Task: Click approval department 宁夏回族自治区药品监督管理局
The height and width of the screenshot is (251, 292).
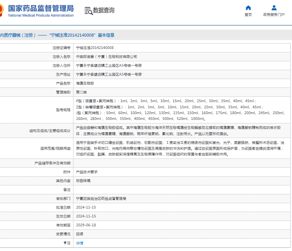Action: pyautogui.click(x=101, y=199)
